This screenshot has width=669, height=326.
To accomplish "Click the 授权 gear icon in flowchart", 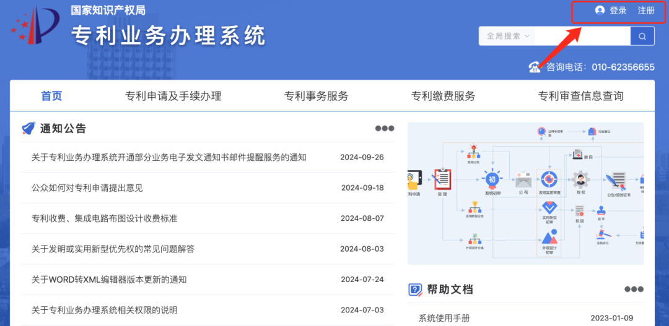I will click(x=580, y=179).
